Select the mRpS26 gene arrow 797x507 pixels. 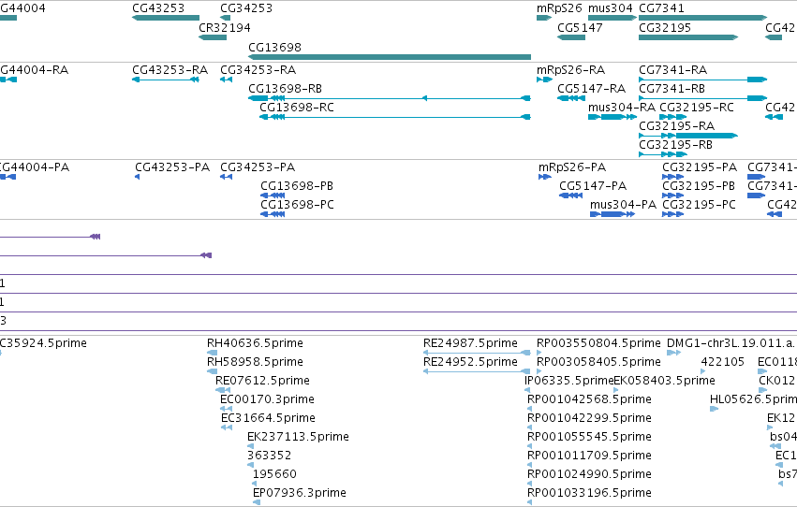[544, 18]
